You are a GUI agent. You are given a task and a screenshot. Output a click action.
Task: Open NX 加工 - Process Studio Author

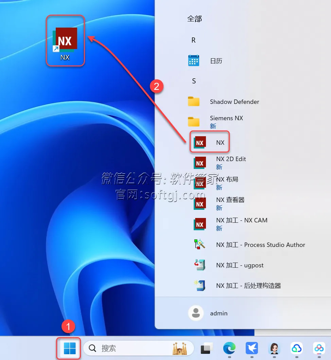[260, 245]
